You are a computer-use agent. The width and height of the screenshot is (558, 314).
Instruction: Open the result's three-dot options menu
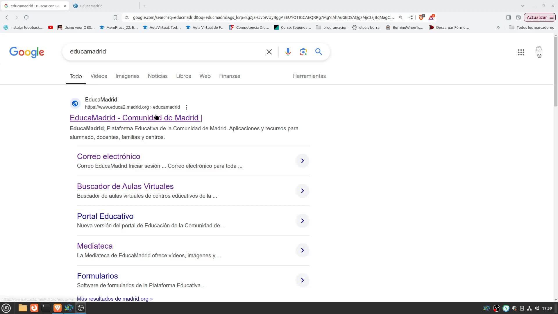[187, 107]
